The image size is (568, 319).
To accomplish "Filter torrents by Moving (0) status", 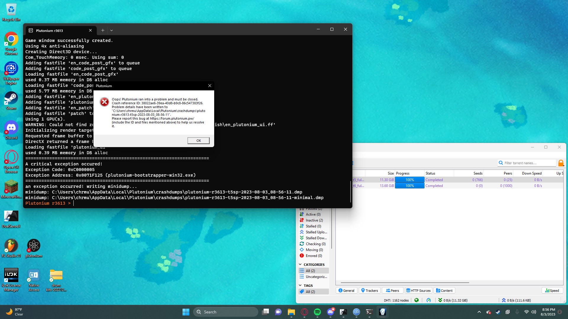I will pyautogui.click(x=313, y=250).
